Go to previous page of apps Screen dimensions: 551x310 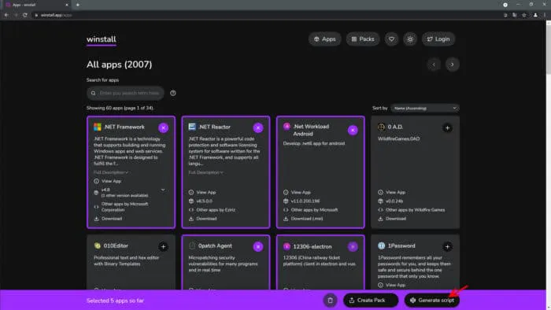click(434, 65)
